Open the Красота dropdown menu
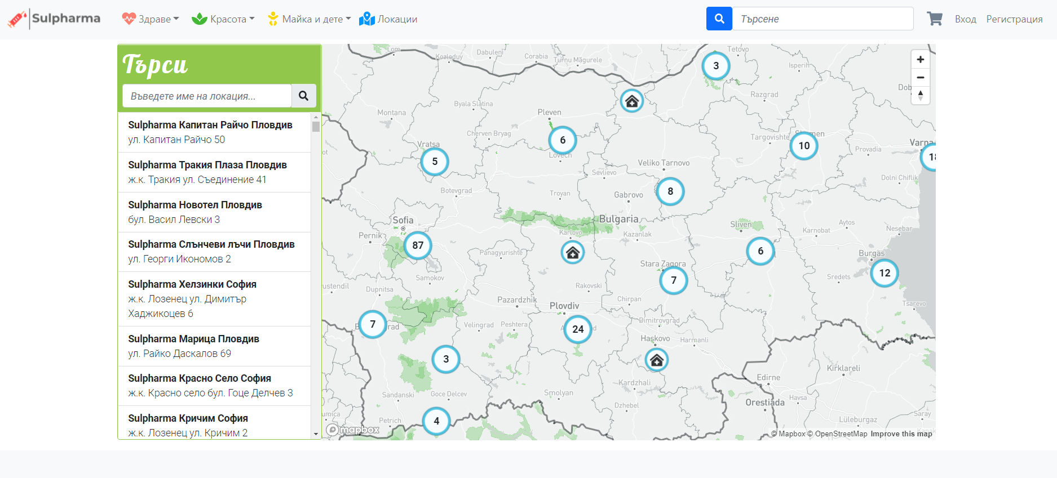This screenshot has width=1057, height=478. [x=223, y=19]
